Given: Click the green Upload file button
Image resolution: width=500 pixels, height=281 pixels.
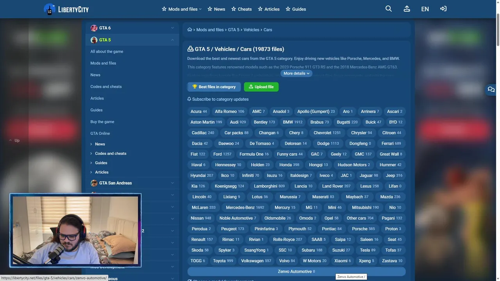Looking at the screenshot, I should 261,87.
